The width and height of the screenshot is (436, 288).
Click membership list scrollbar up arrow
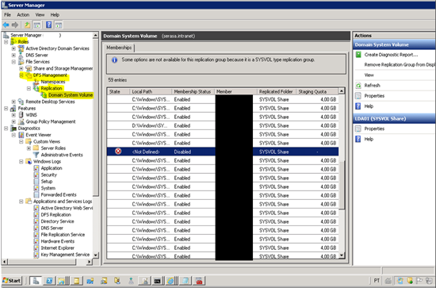(342, 91)
